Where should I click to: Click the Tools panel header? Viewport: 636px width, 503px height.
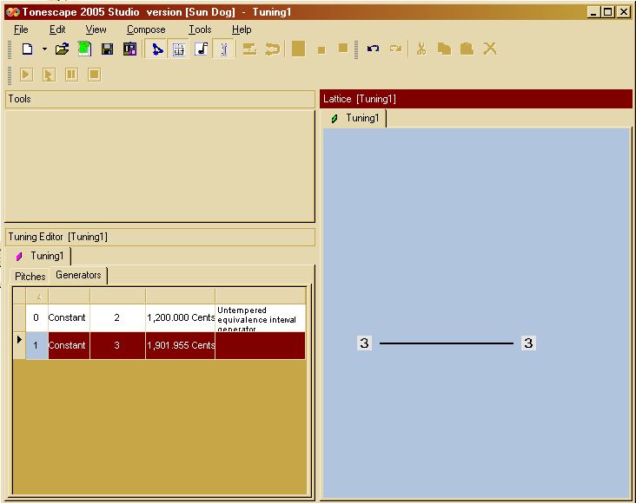(160, 99)
